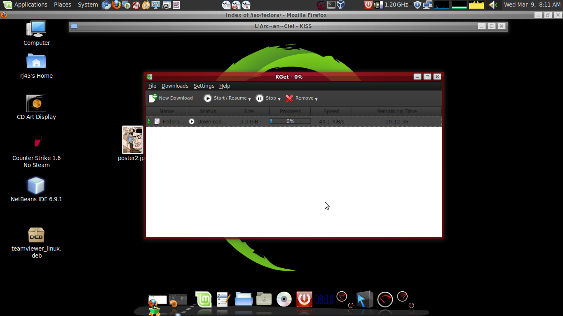Click the New Download button in KGet
This screenshot has height=316, width=563.
click(x=171, y=98)
